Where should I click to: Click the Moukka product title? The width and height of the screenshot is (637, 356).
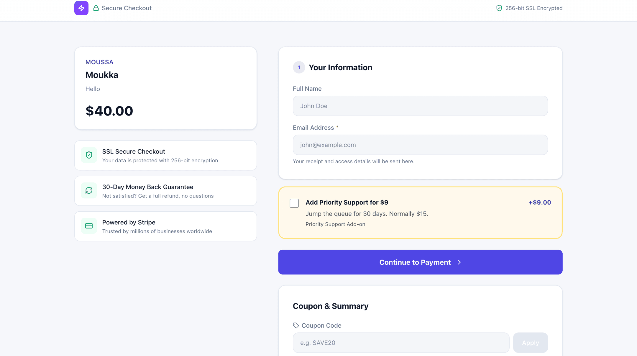coord(102,75)
